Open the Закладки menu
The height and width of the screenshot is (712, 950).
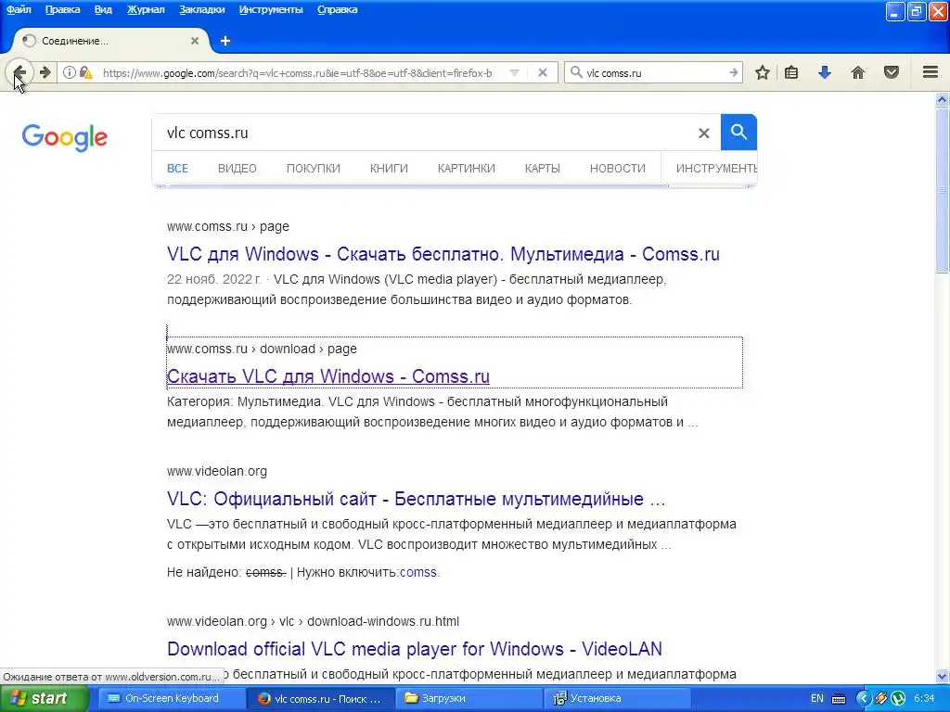coord(201,9)
